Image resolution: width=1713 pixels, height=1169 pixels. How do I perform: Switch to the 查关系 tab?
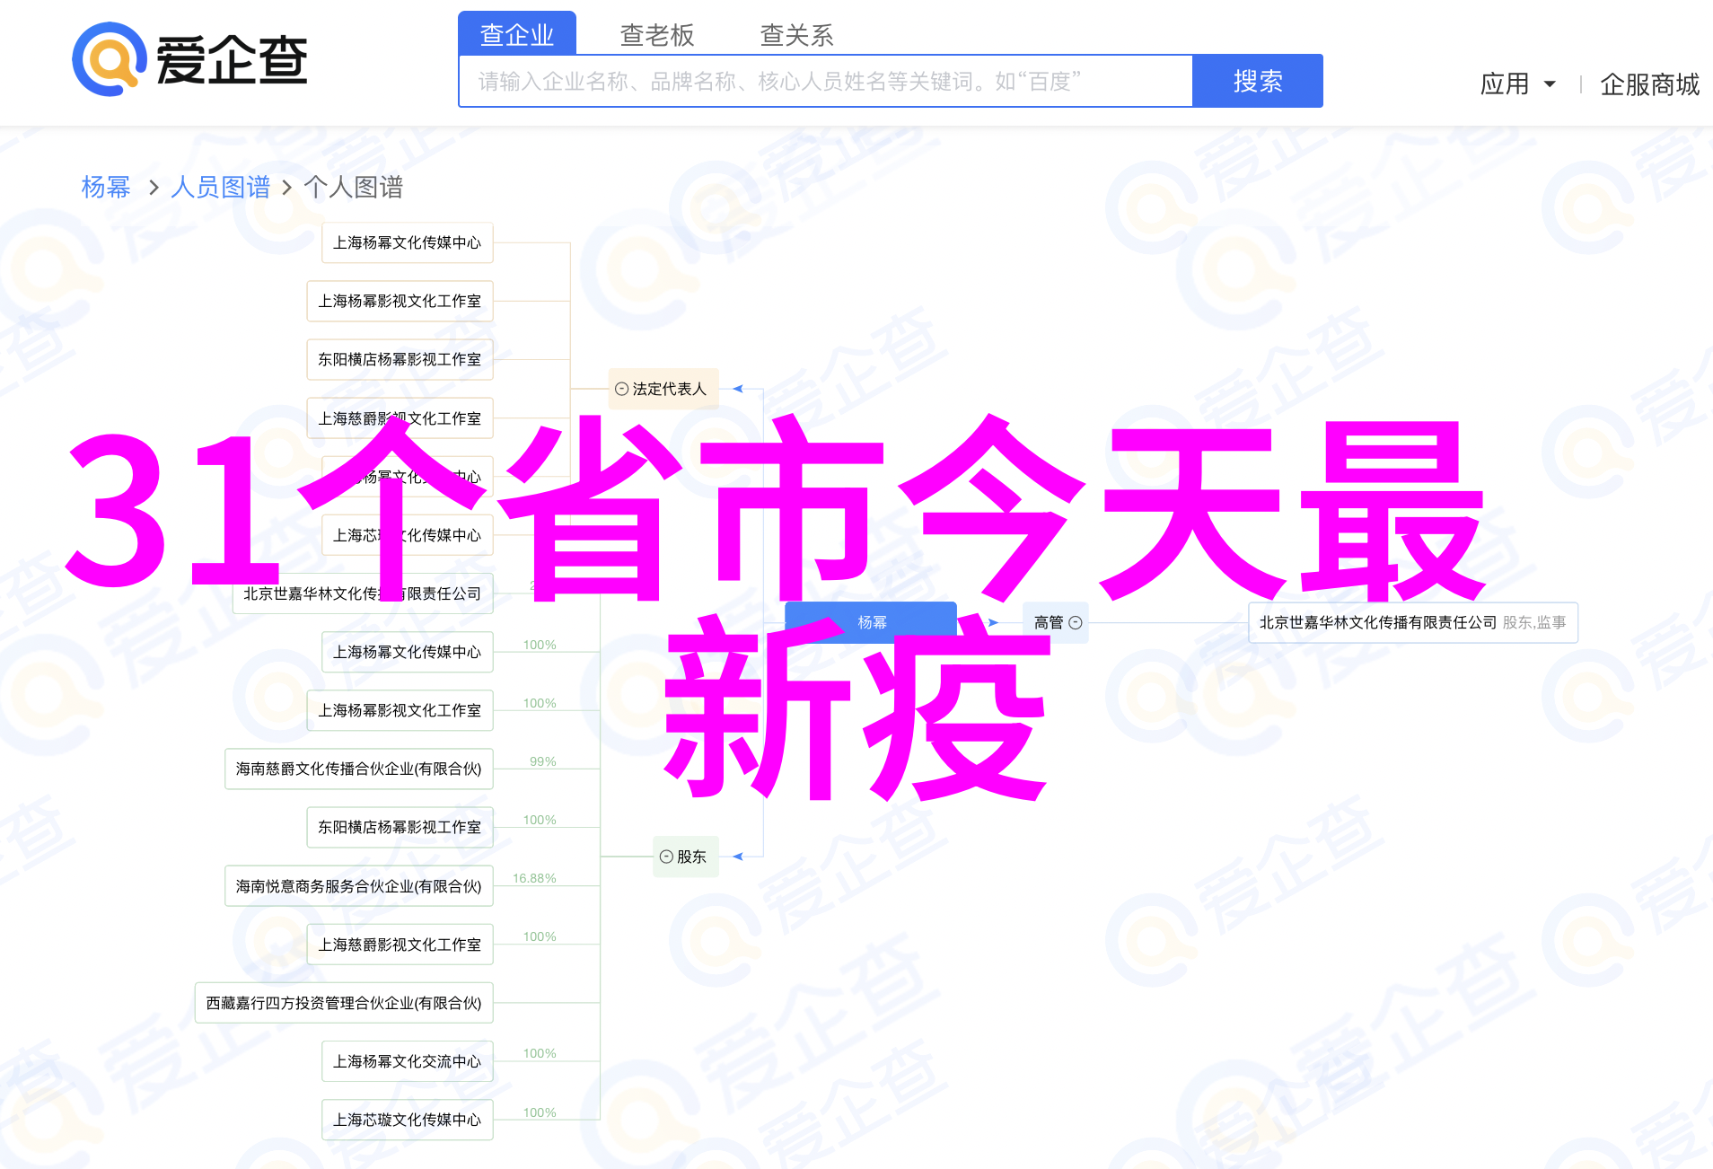point(797,35)
